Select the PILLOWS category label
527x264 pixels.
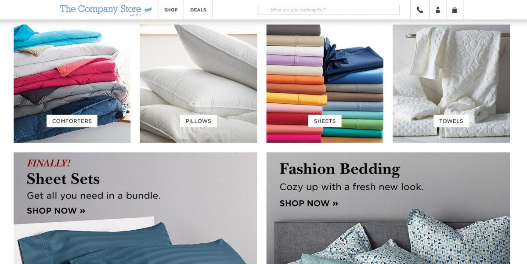tap(199, 121)
